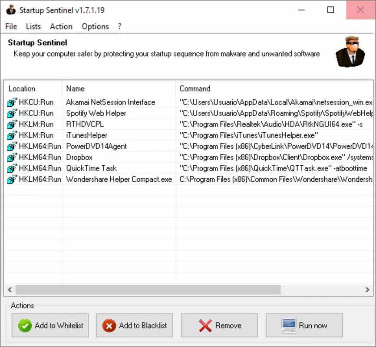Click Add to Whitelist button
The height and width of the screenshot is (347, 376).
click(50, 325)
